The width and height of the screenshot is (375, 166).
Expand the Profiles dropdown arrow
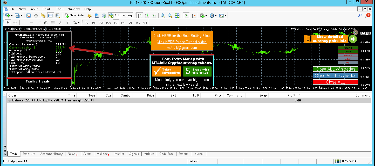[x=21, y=16]
